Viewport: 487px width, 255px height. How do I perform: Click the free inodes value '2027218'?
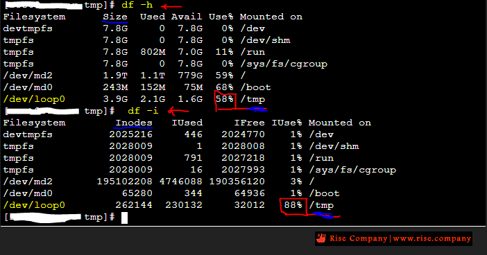click(243, 158)
